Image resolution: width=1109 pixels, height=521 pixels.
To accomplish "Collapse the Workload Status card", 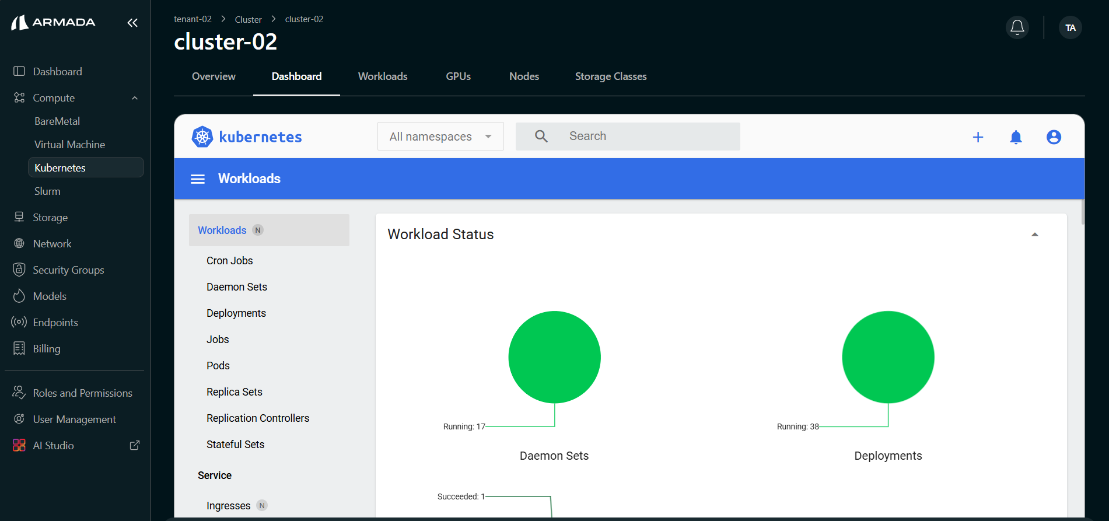I will coord(1035,235).
